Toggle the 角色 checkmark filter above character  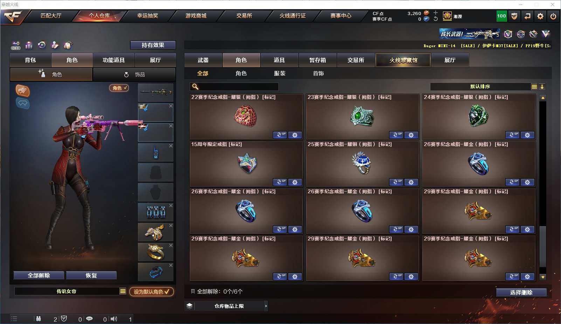[119, 88]
